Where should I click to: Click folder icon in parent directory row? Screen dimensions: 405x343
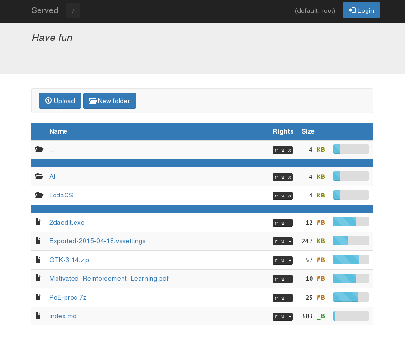39,149
